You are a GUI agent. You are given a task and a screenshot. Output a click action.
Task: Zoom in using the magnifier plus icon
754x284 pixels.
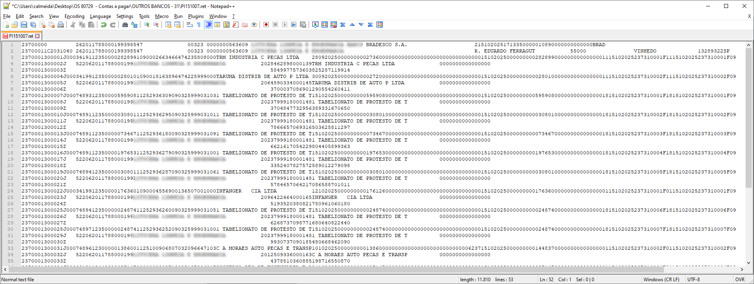tap(147, 25)
